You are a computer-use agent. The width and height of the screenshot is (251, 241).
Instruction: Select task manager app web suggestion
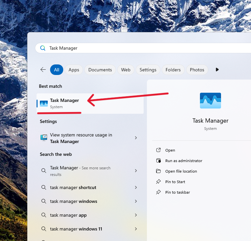point(90,215)
